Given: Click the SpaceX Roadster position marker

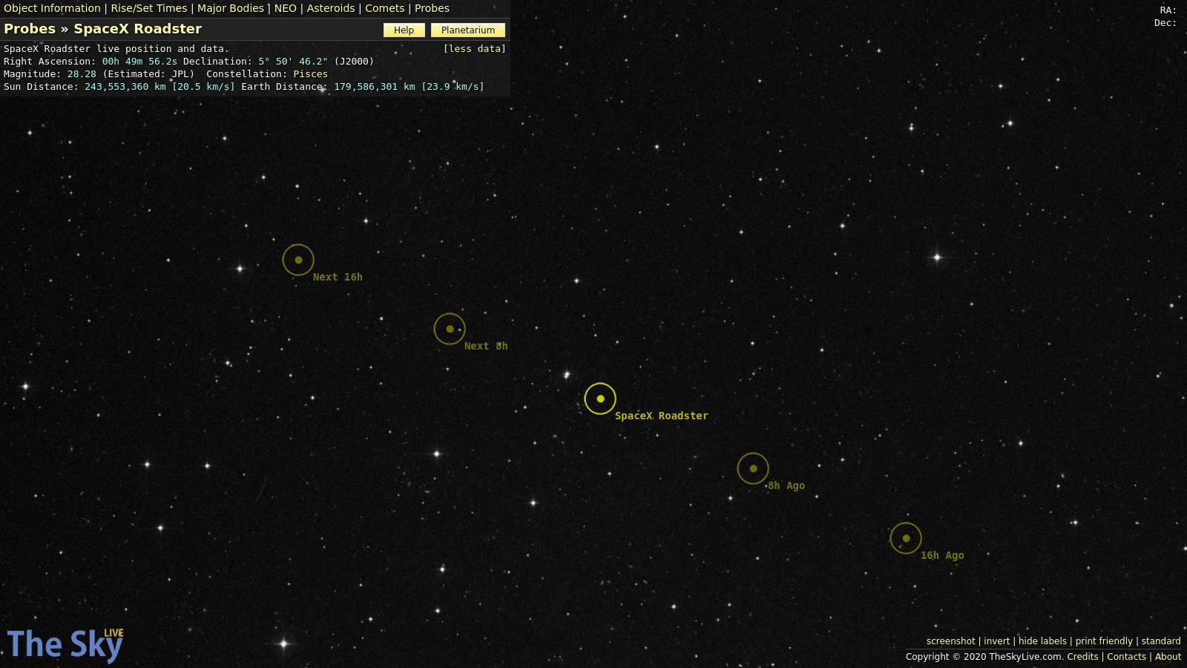Looking at the screenshot, I should click(x=600, y=399).
